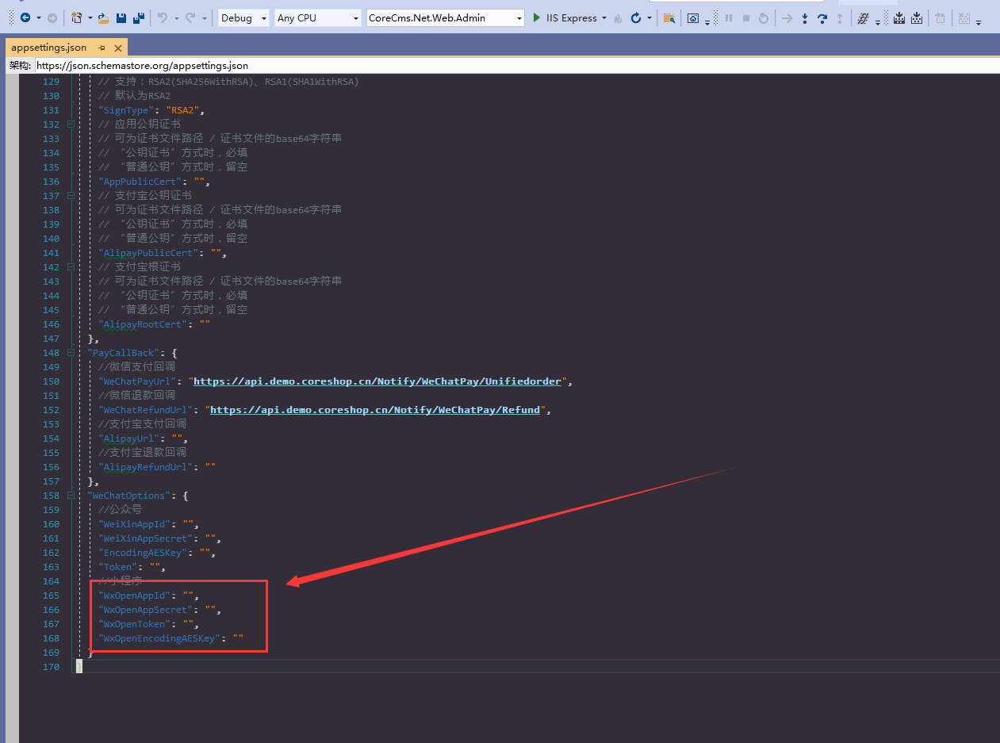This screenshot has width=1000, height=743.
Task: Click the Step Over debug icon
Action: point(822,17)
